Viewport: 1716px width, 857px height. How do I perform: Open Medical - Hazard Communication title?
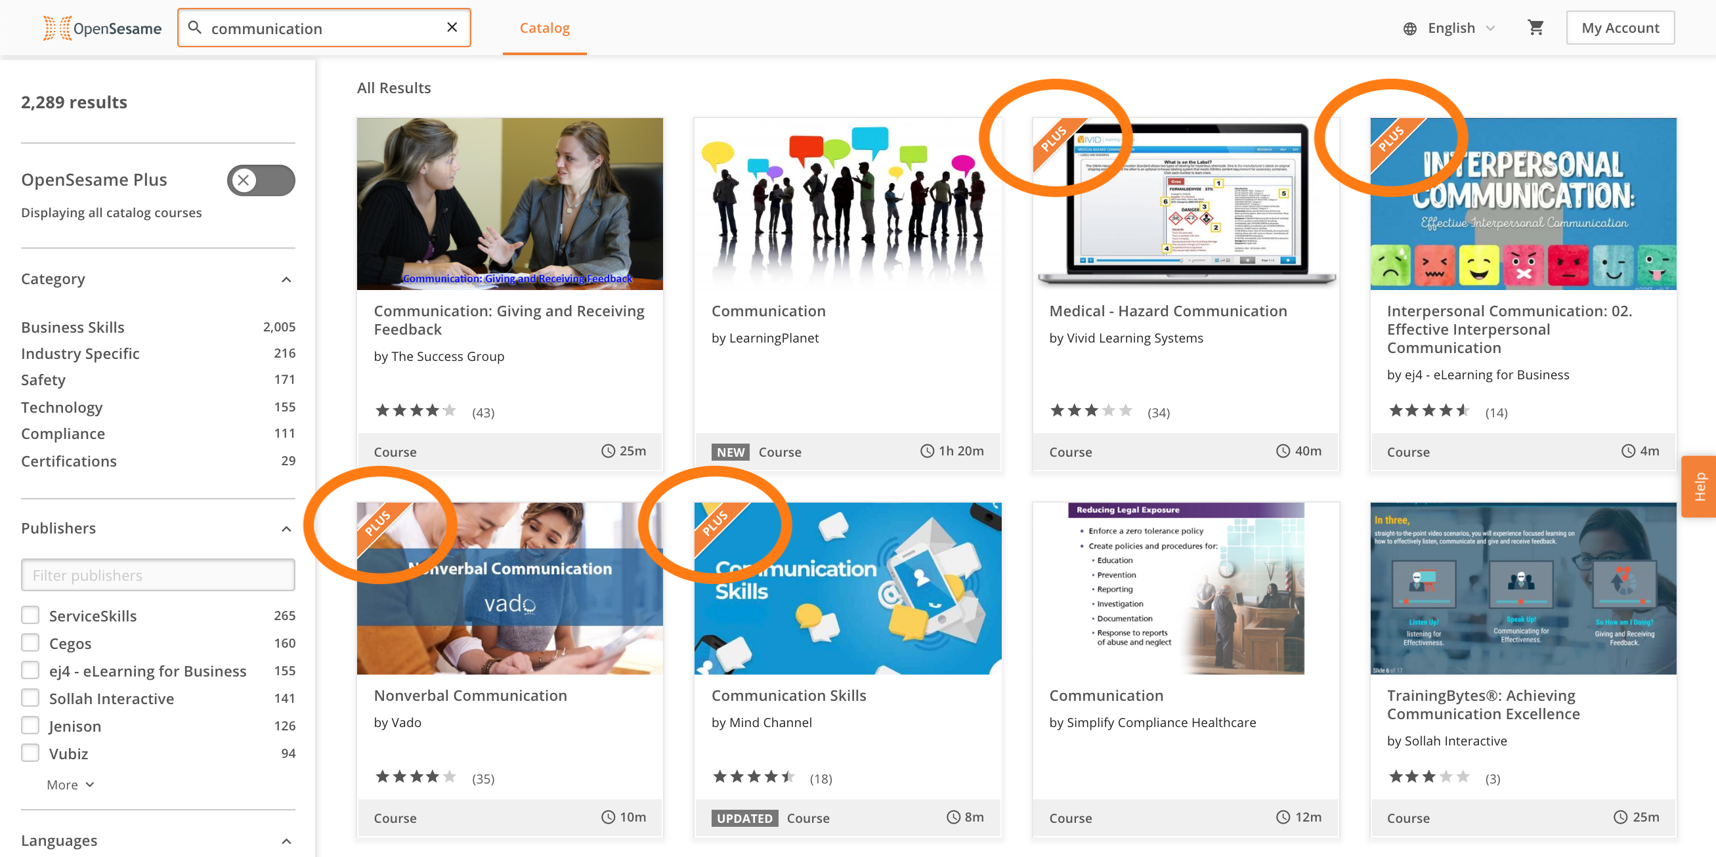tap(1168, 311)
